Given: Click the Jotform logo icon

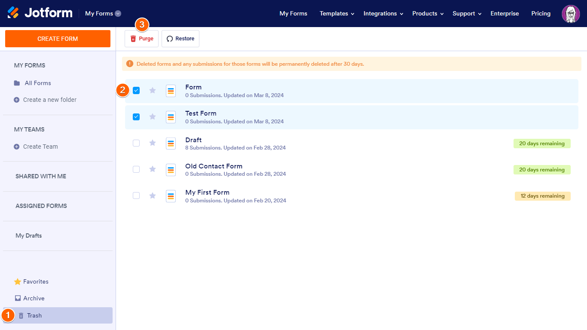Looking at the screenshot, I should click(13, 13).
